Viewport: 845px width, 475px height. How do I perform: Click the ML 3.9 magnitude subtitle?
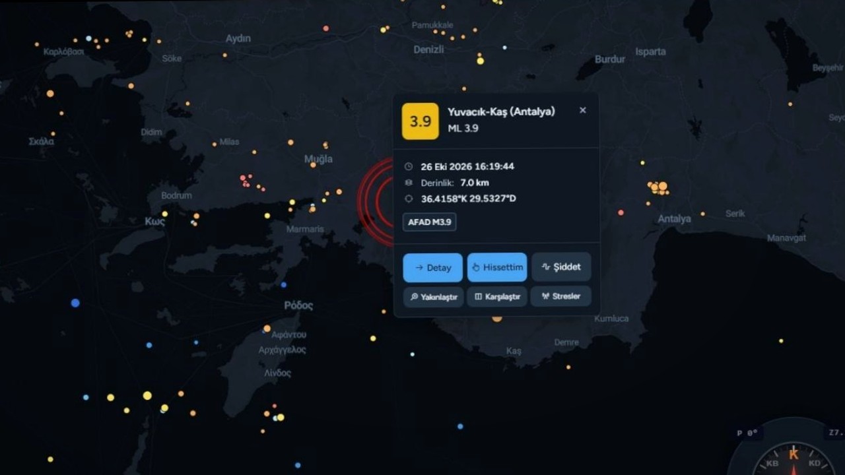(463, 128)
